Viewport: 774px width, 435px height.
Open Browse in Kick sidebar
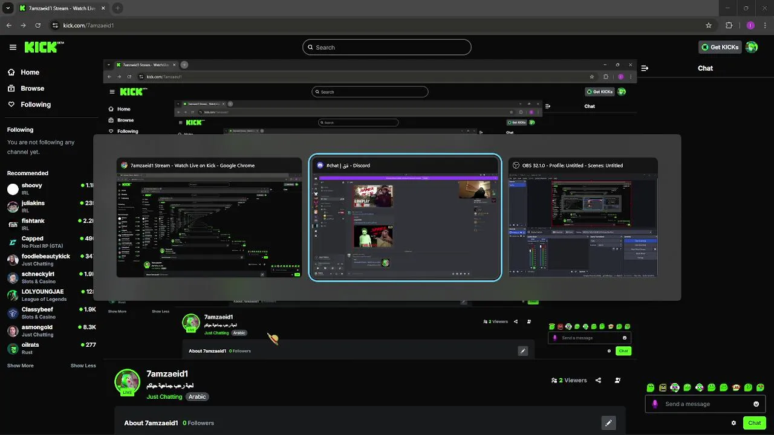26,88
